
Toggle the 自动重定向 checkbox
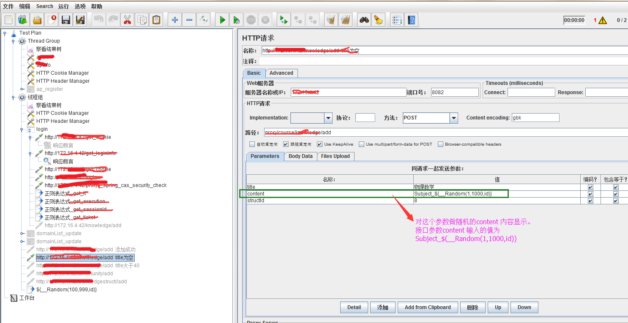click(252, 144)
